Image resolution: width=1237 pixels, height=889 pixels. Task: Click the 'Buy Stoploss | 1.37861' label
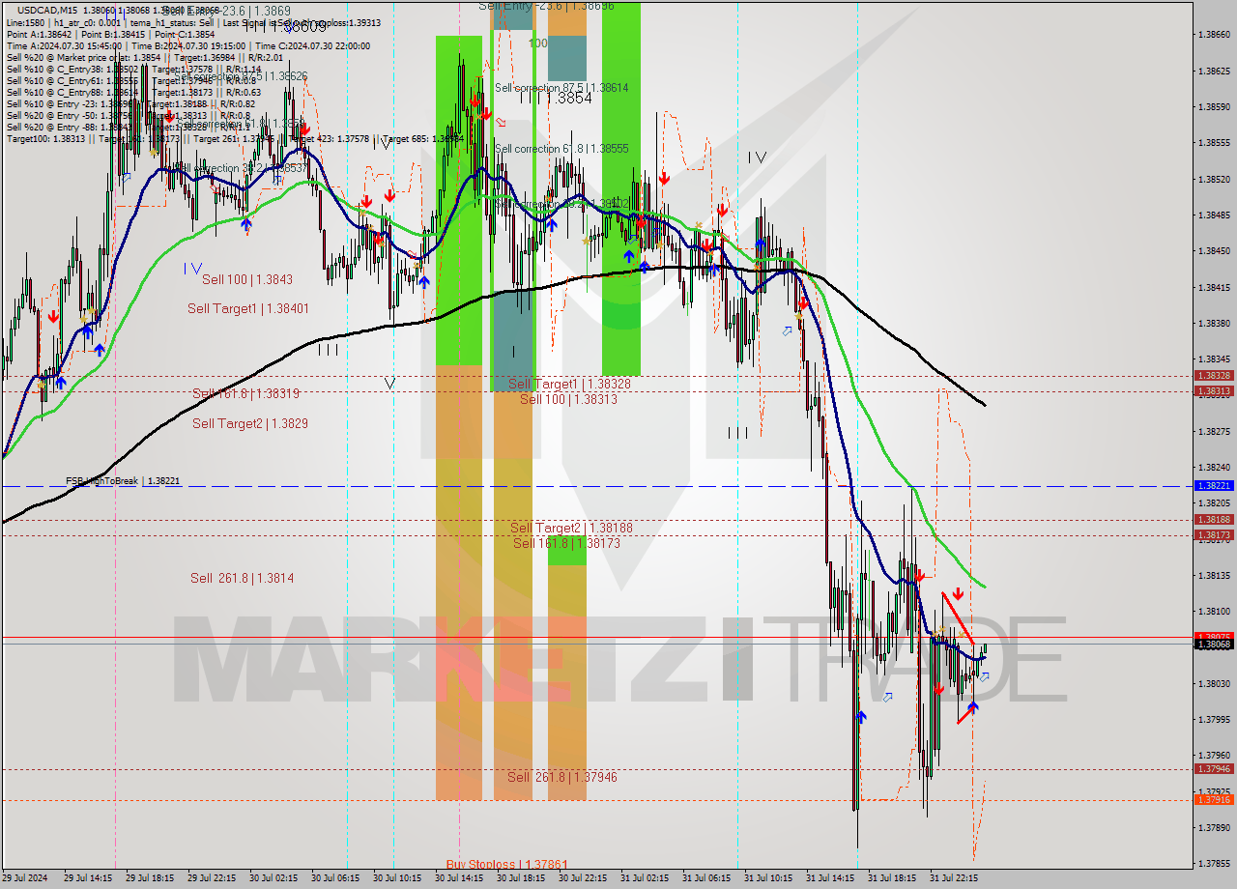(506, 864)
